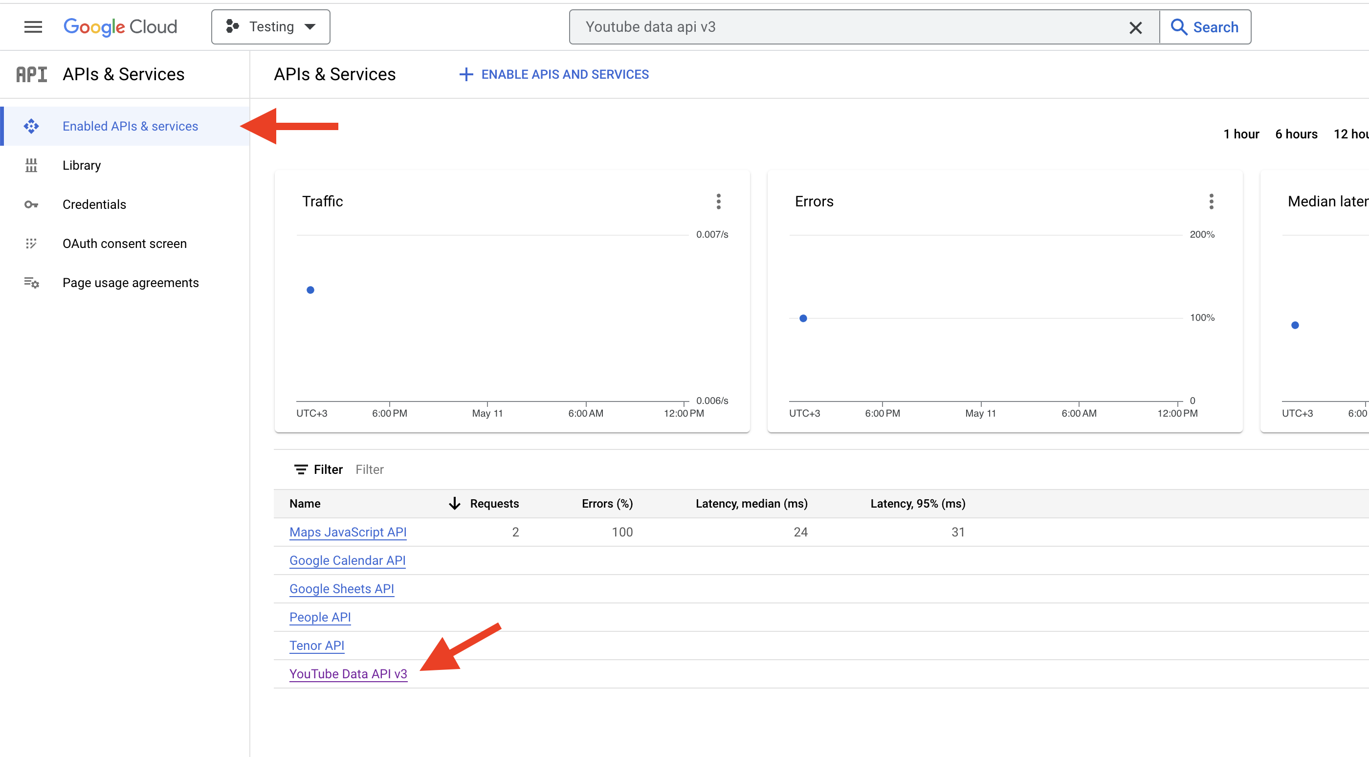Viewport: 1369px width, 757px height.
Task: Click the Enabled APIs diamond icon
Action: [31, 126]
